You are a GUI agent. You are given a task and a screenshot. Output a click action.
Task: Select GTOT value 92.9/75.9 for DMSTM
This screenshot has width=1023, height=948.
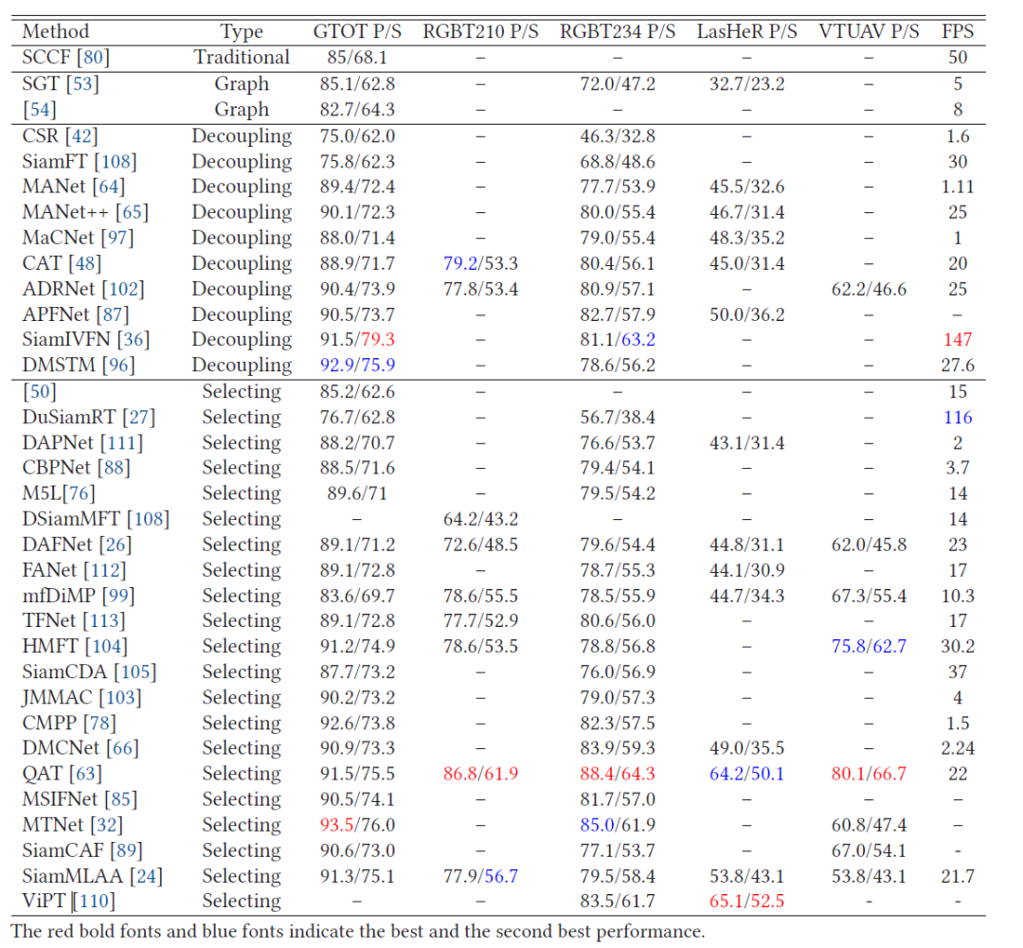(357, 365)
